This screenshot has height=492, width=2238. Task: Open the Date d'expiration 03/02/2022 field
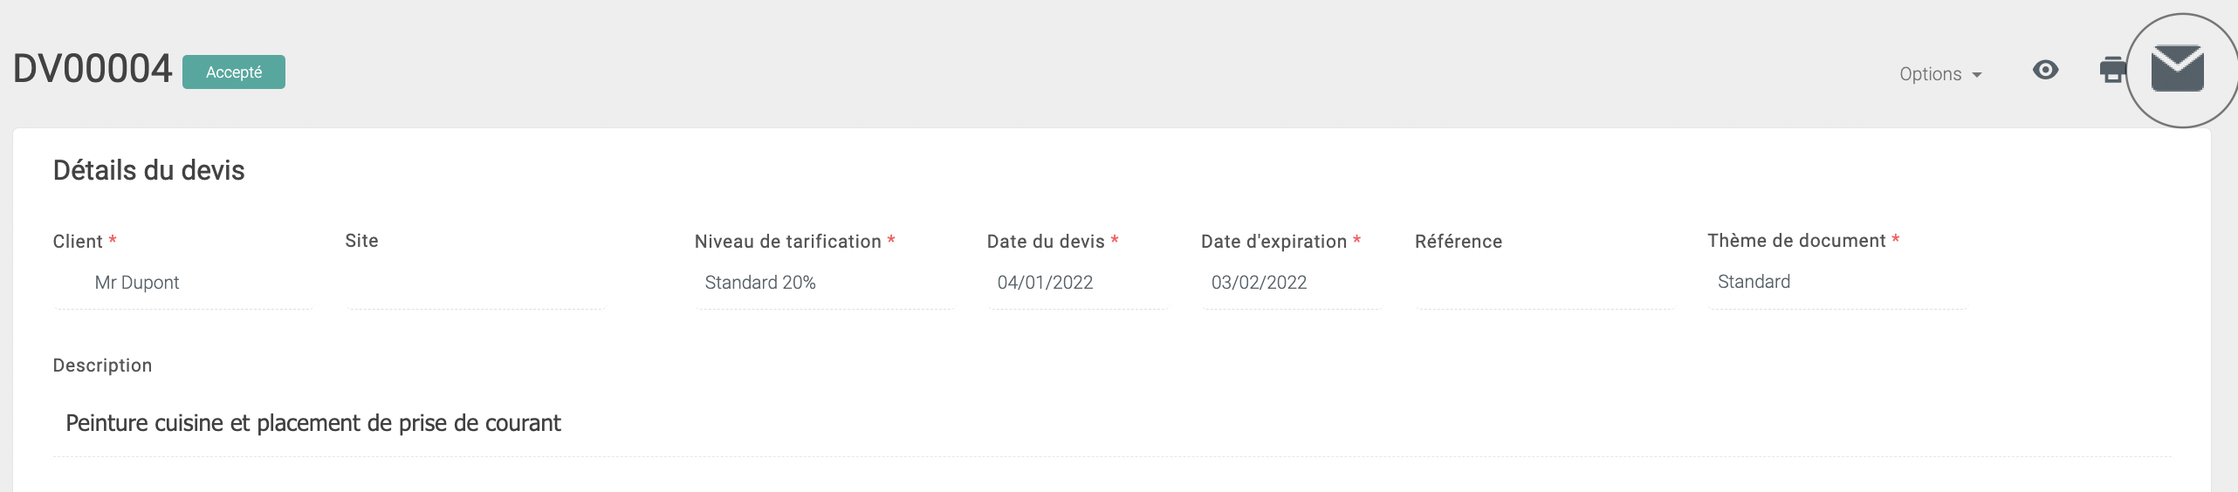(1292, 283)
